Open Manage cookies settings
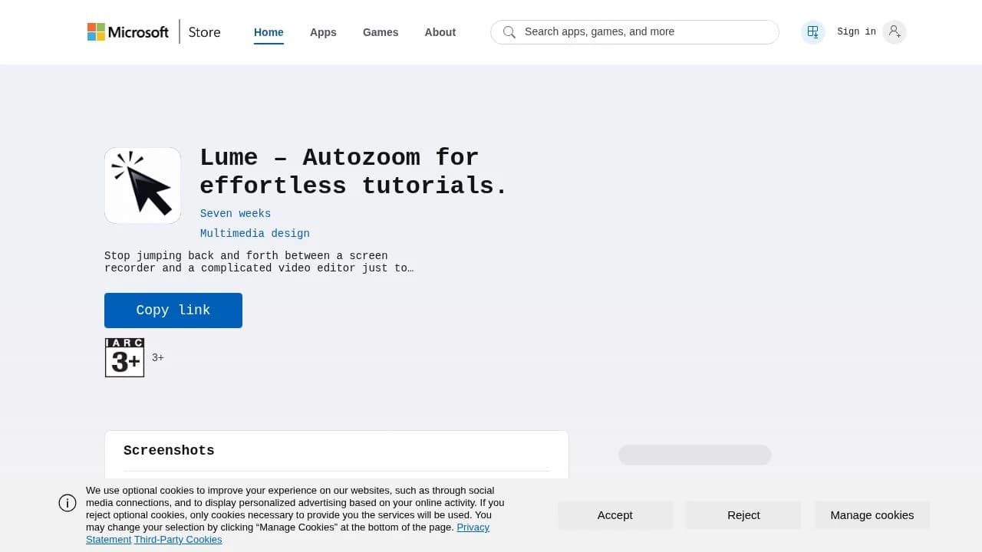 point(872,515)
